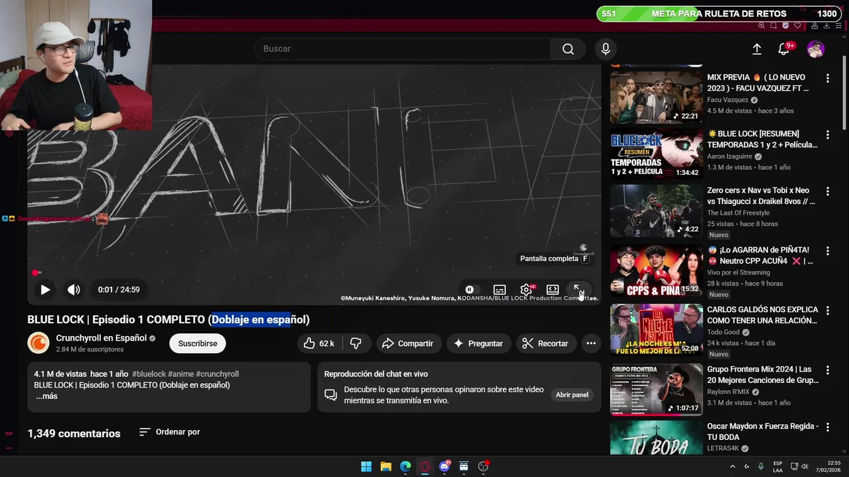Viewport: 849px width, 477px height.
Task: Open File Explorer from the taskbar
Action: tap(386, 466)
